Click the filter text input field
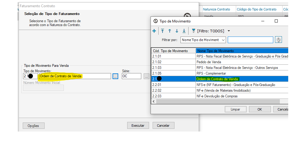The image size is (296, 142). click(x=250, y=40)
